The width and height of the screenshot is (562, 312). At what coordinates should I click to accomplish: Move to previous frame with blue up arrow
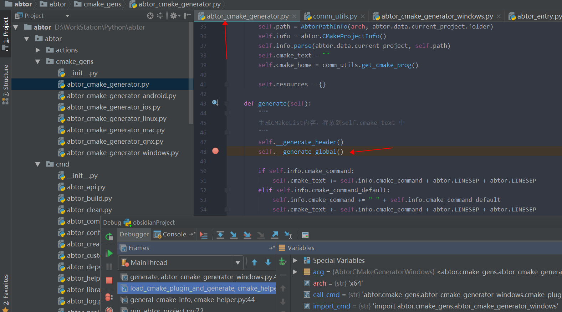click(x=254, y=262)
